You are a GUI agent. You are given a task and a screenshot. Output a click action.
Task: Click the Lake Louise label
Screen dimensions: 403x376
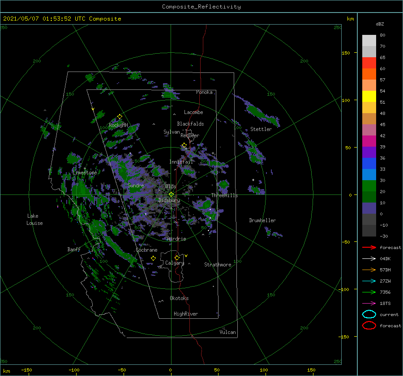(34, 220)
